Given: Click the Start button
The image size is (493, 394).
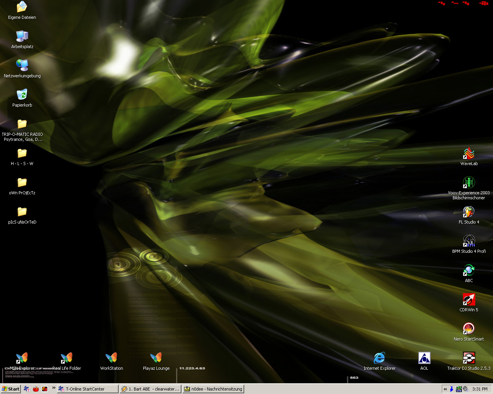Looking at the screenshot, I should (x=10, y=389).
